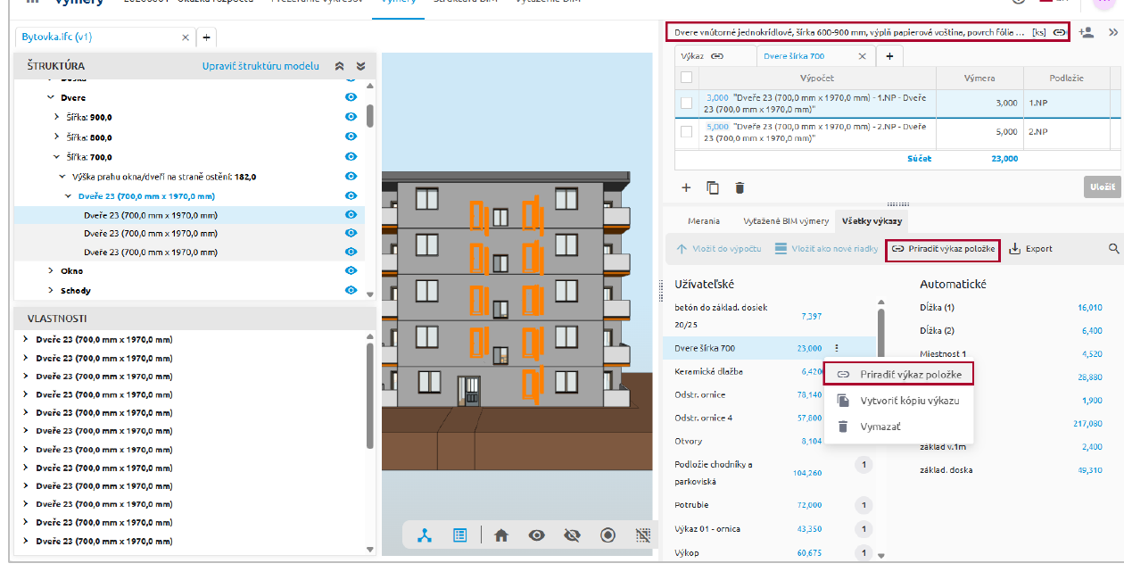This screenshot has width=1124, height=580.
Task: Toggle visibility of Šírka: 700,0
Action: click(351, 157)
